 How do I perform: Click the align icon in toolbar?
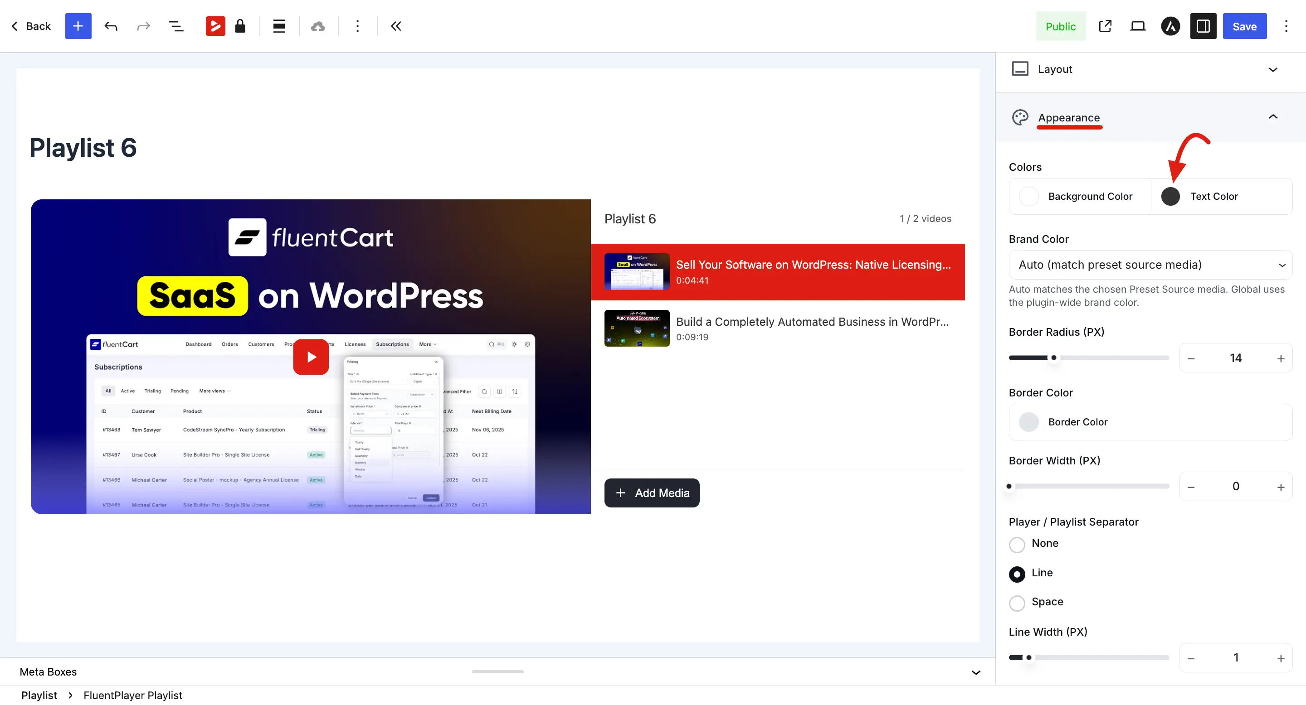279,26
